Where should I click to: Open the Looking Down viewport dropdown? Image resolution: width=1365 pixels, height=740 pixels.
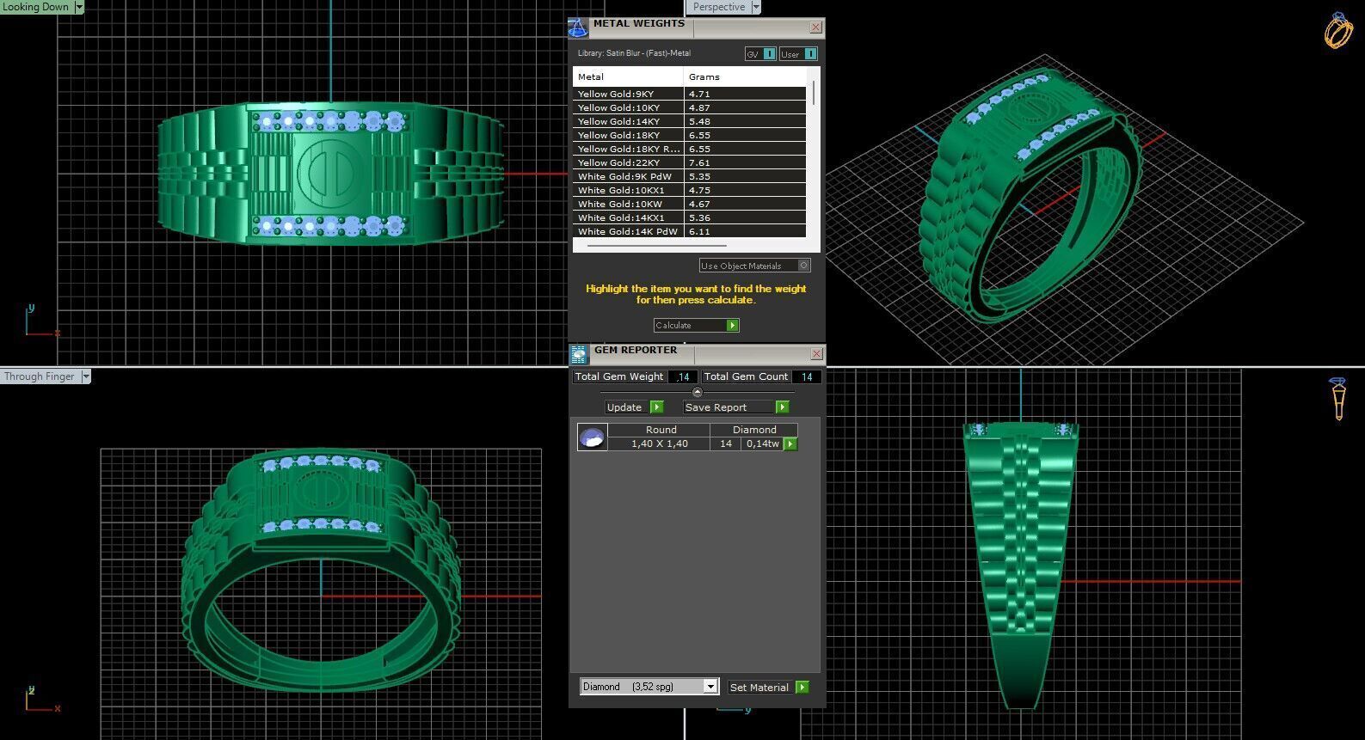(79, 7)
